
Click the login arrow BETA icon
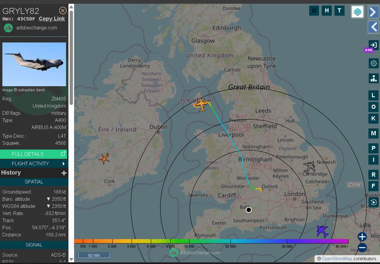coord(374,45)
